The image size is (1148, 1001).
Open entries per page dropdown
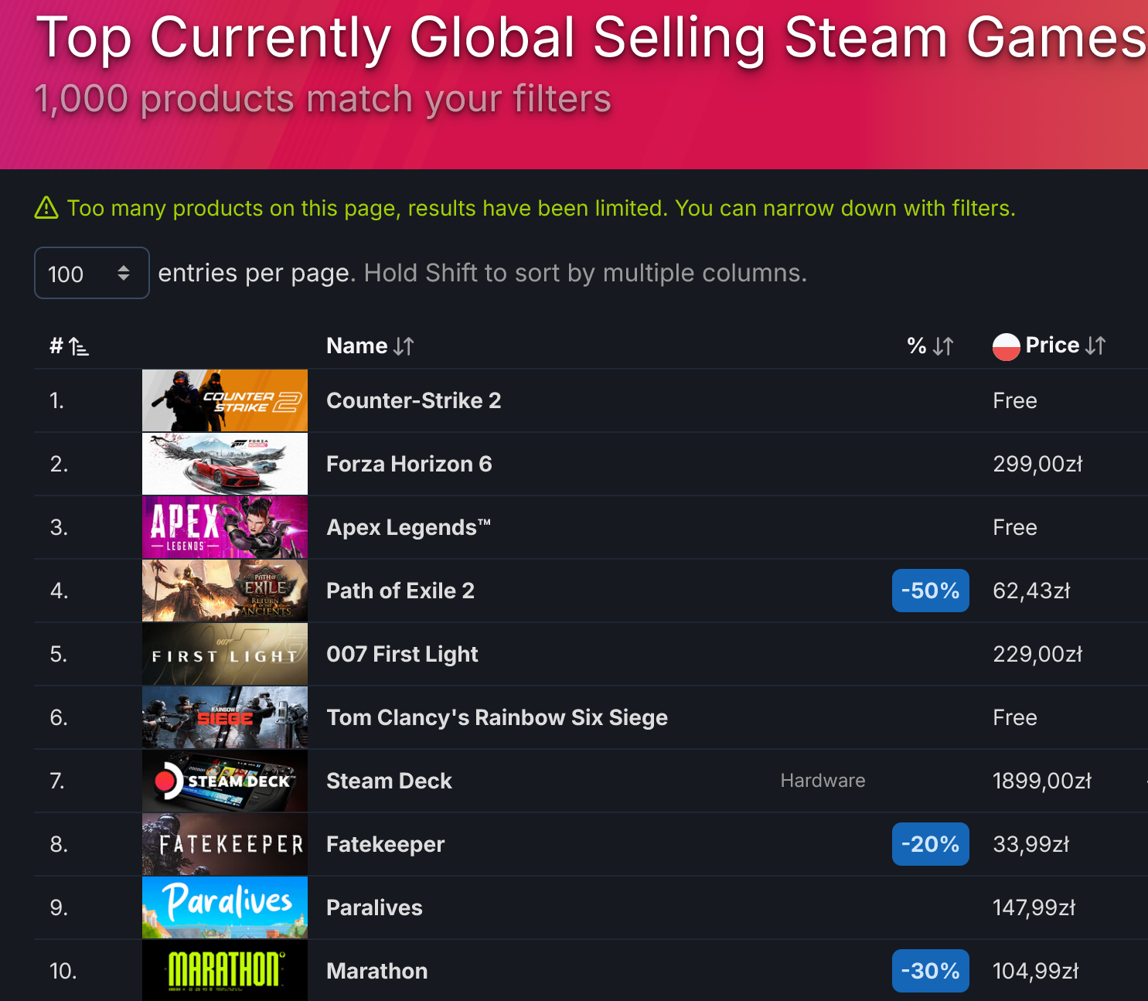pos(92,273)
